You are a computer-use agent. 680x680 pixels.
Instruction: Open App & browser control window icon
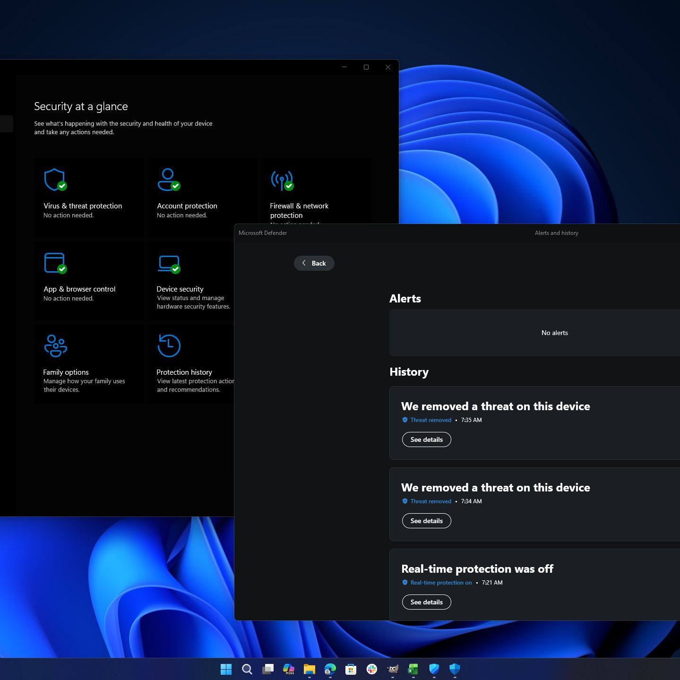click(x=55, y=263)
